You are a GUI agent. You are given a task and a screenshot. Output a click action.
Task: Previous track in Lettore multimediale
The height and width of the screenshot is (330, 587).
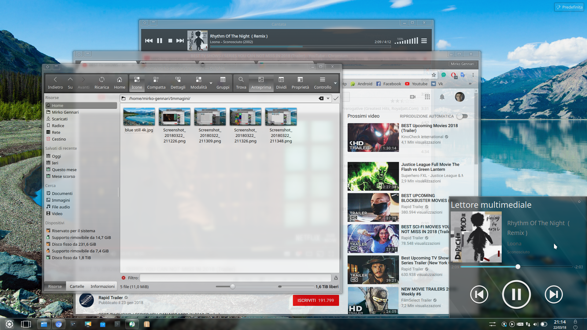(479, 295)
